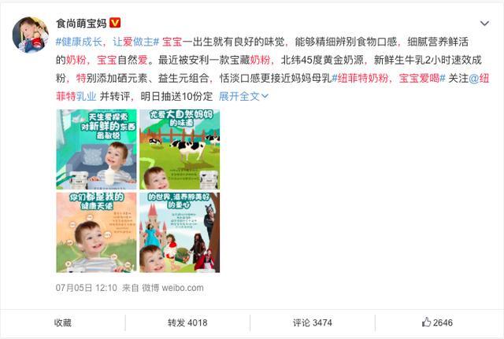The image size is (504, 339).
Task: Open the 食尚萌宝妈 username link
Action: [81, 23]
